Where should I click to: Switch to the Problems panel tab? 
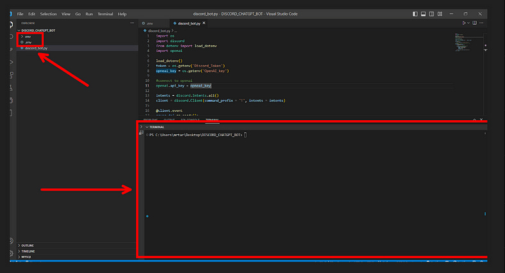tap(151, 120)
